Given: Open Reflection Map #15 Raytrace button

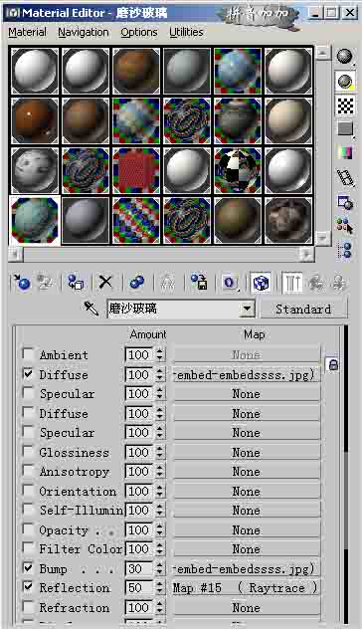Looking at the screenshot, I should 247,588.
